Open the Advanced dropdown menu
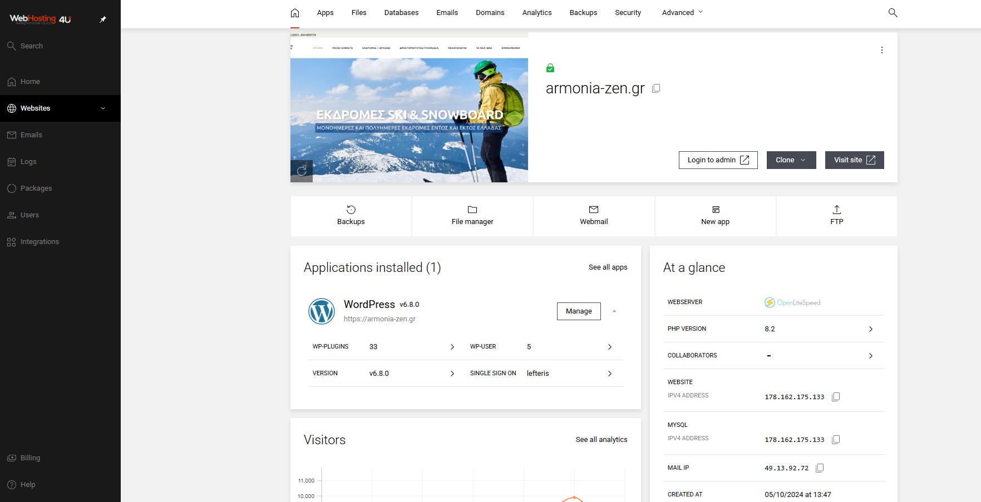This screenshot has width=981, height=502. [682, 12]
